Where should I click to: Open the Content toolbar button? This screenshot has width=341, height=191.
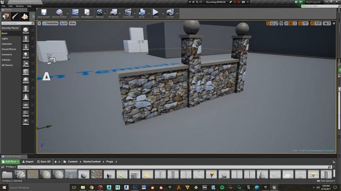click(75, 13)
